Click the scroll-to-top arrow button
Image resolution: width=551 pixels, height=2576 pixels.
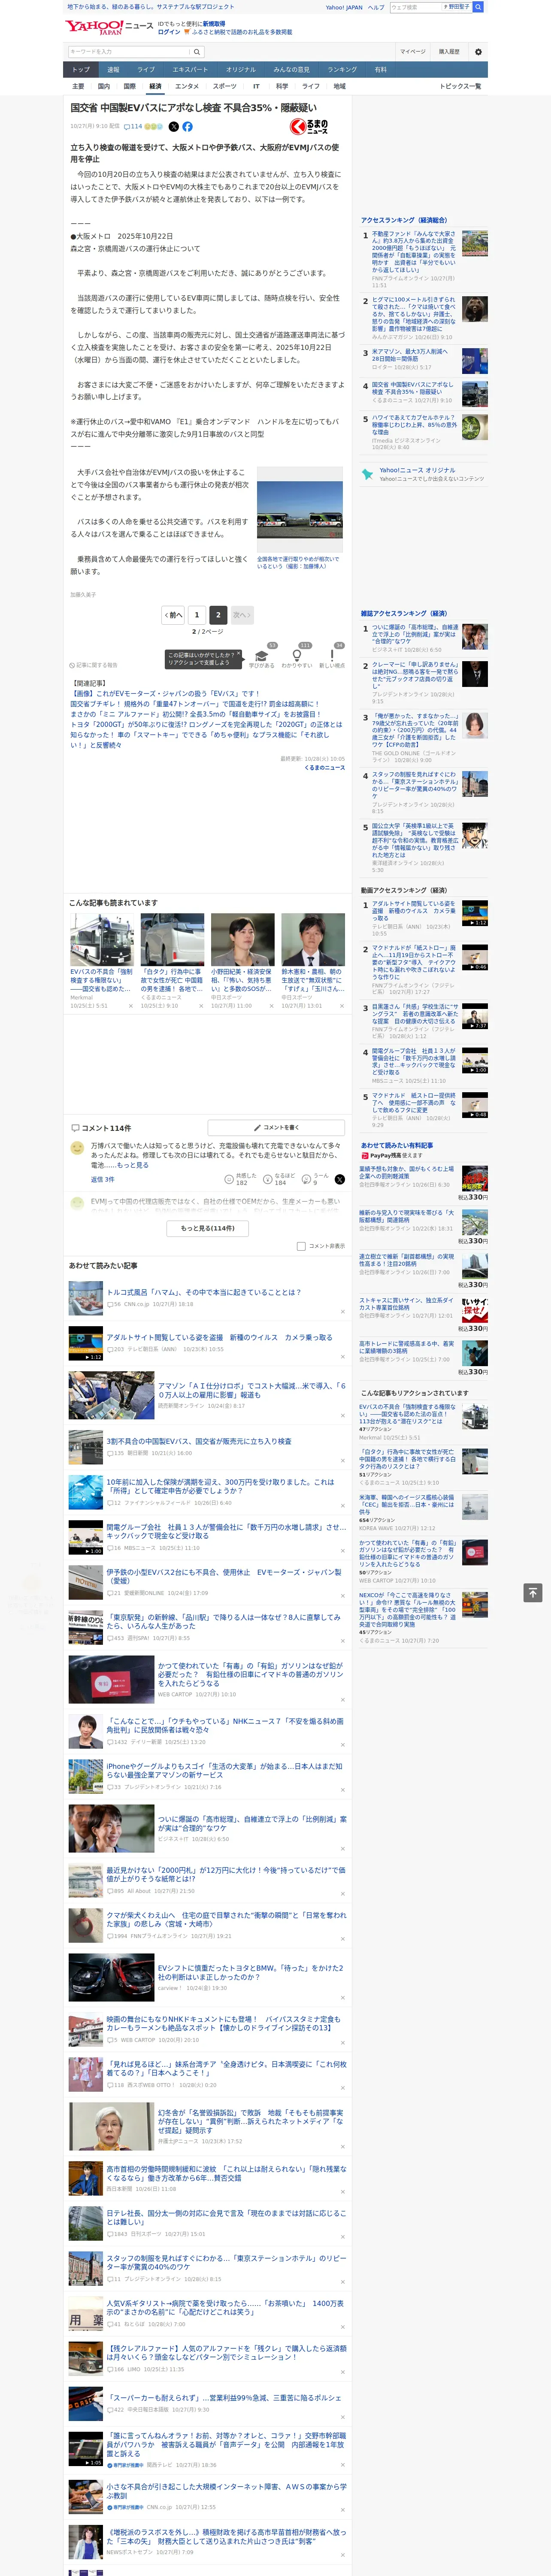point(533,1592)
